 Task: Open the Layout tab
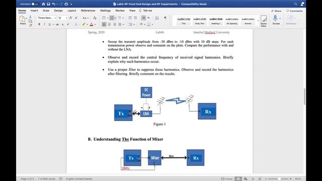click(x=71, y=11)
